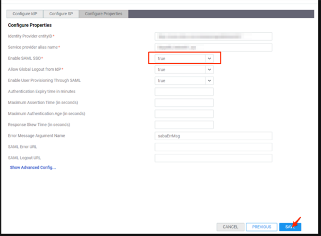Switch to the Configure SP tab
Viewport: 321px width, 236px height.
61,14
